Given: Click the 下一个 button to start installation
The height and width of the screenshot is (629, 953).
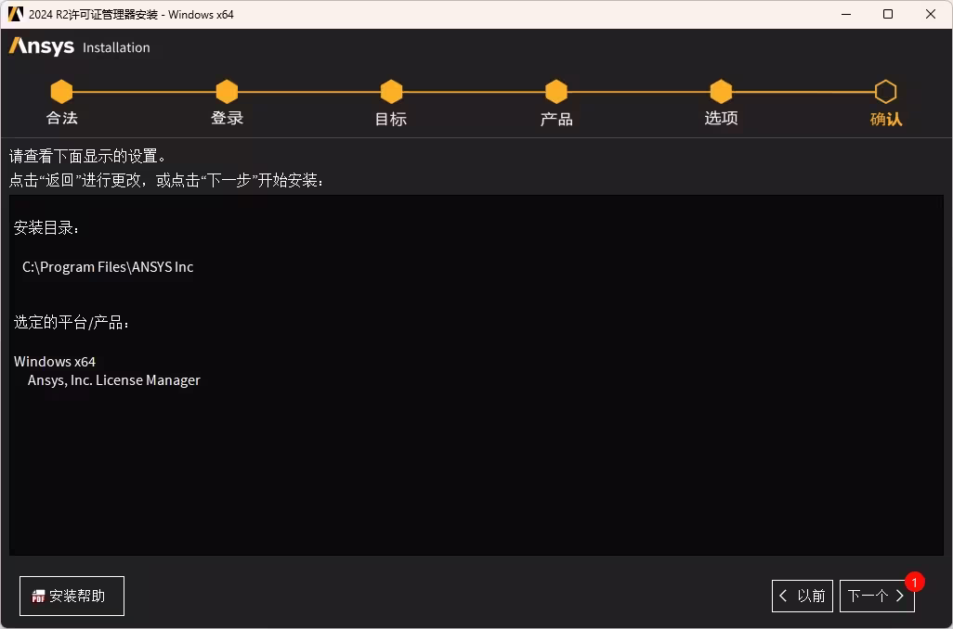Looking at the screenshot, I should [877, 596].
